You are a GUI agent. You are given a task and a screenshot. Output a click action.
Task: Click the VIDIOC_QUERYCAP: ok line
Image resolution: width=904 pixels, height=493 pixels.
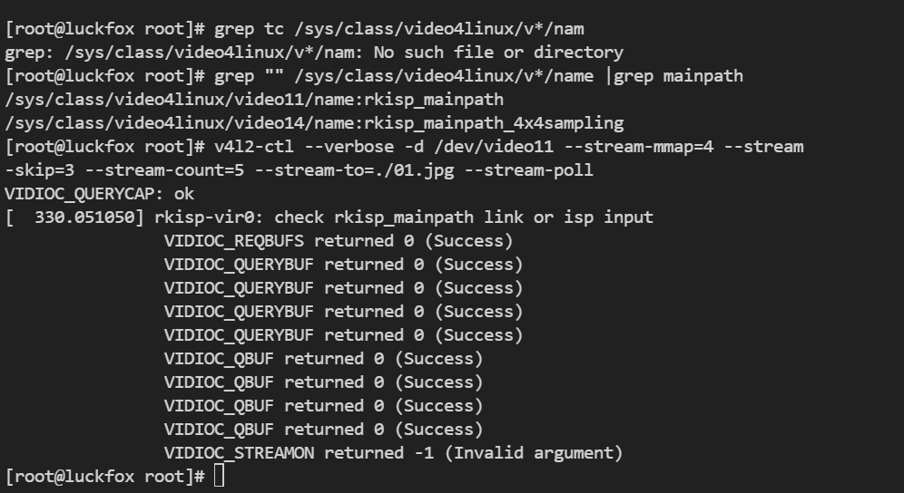click(100, 194)
